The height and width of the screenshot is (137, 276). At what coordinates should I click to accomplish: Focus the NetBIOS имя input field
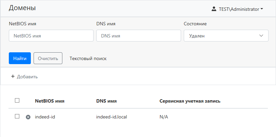(51, 36)
